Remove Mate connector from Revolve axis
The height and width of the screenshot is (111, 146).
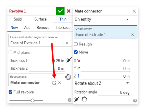coord(59,82)
